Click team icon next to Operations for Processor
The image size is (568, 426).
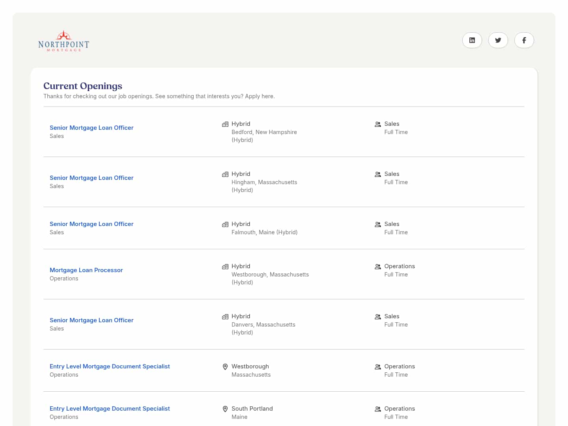tap(377, 267)
